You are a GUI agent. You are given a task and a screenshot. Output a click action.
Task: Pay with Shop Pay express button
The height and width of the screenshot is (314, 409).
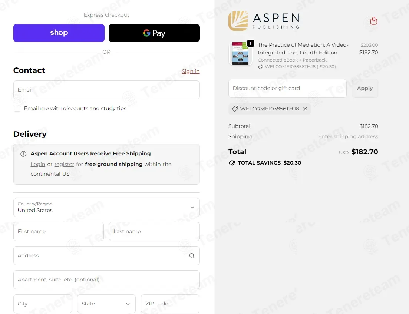tap(59, 33)
